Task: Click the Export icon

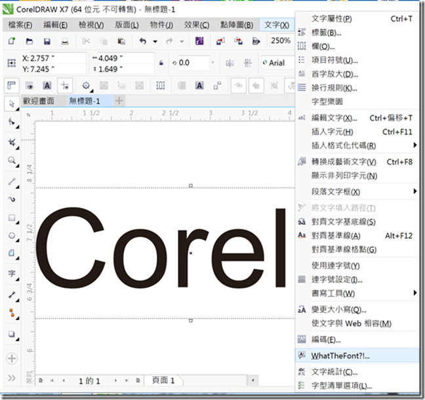Action: click(238, 41)
